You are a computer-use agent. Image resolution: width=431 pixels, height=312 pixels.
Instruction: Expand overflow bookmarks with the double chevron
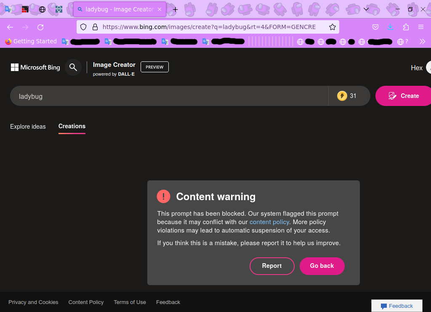tap(422, 41)
